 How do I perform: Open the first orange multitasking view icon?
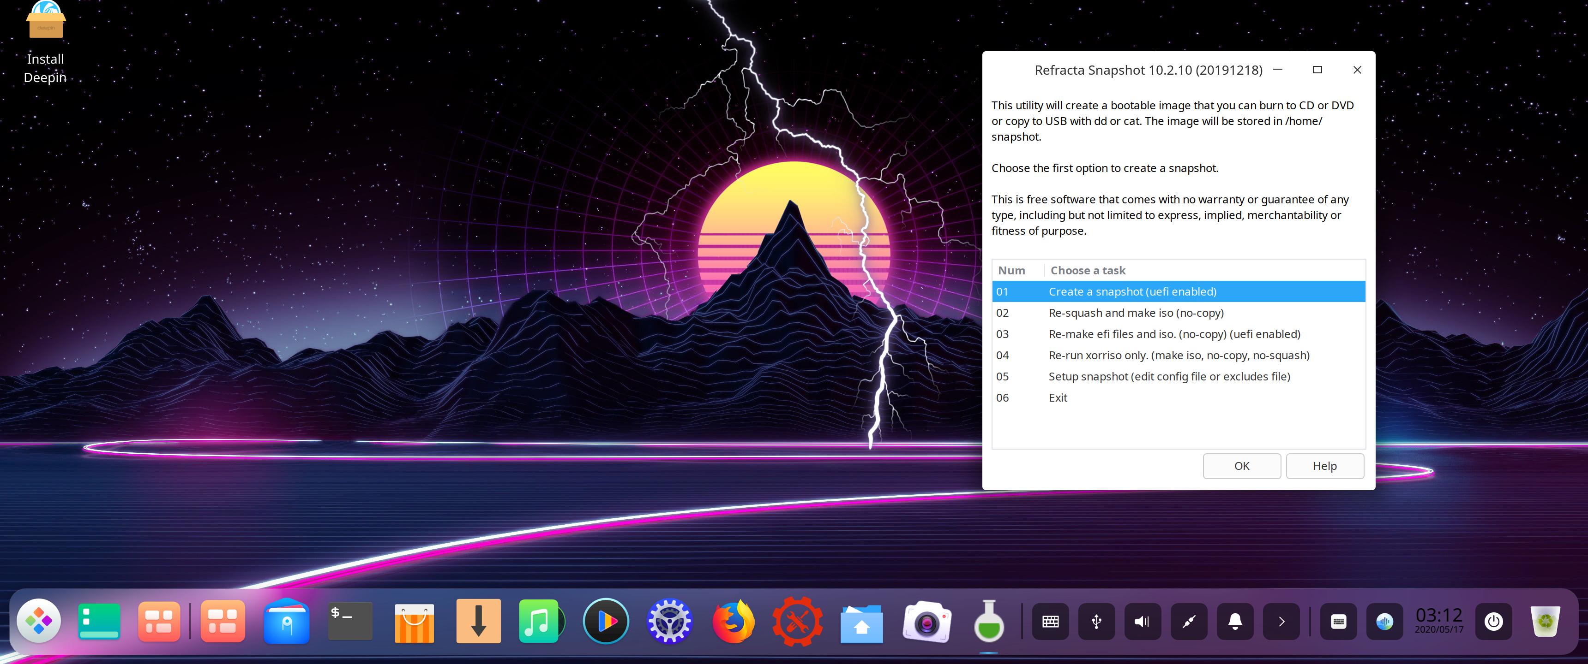[159, 621]
